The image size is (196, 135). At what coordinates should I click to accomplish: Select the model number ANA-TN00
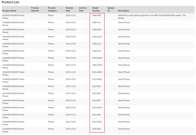point(97,65)
